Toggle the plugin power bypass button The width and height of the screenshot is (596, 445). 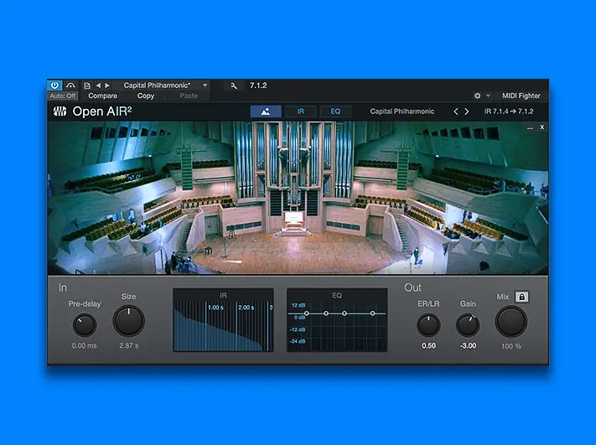pos(54,85)
